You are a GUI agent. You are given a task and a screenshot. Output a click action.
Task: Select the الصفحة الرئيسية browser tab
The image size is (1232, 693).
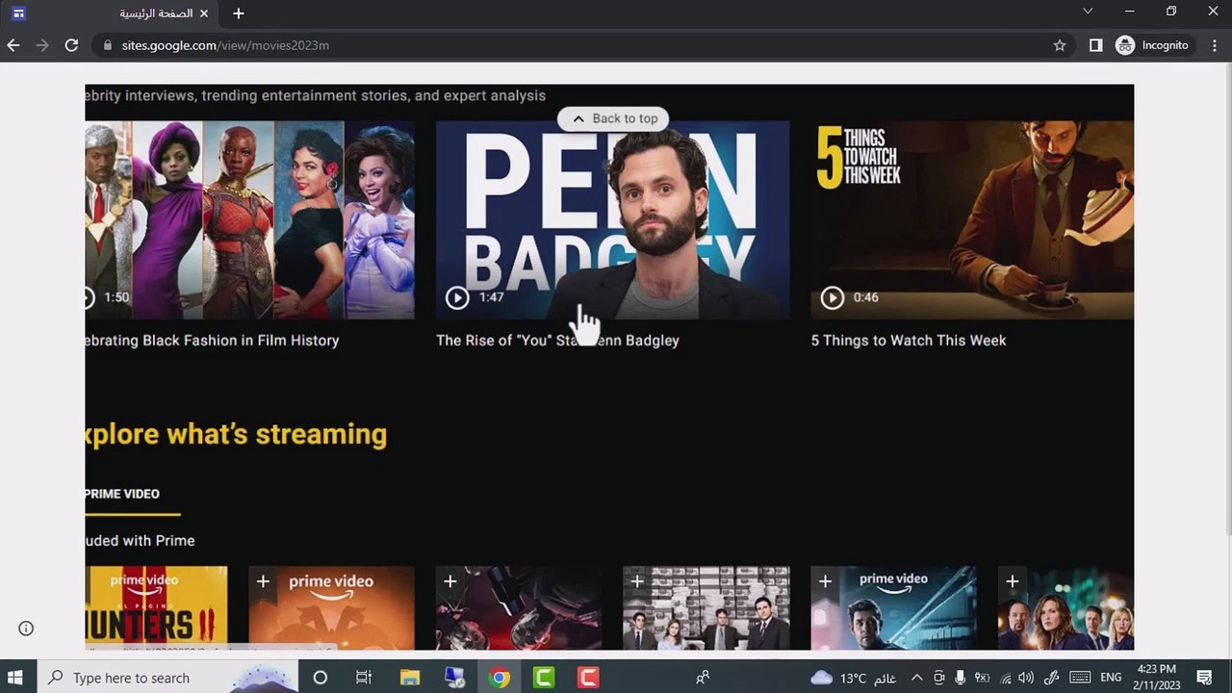(x=111, y=13)
